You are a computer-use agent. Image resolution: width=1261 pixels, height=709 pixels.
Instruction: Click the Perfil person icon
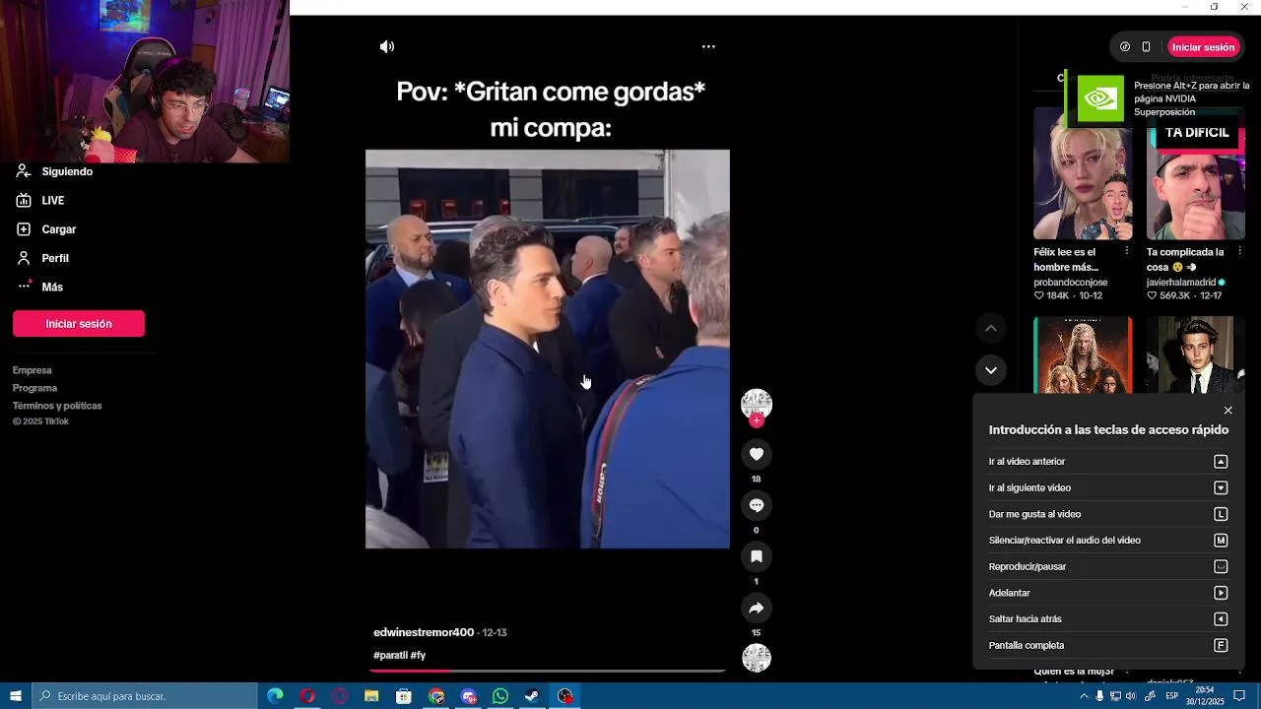point(24,258)
